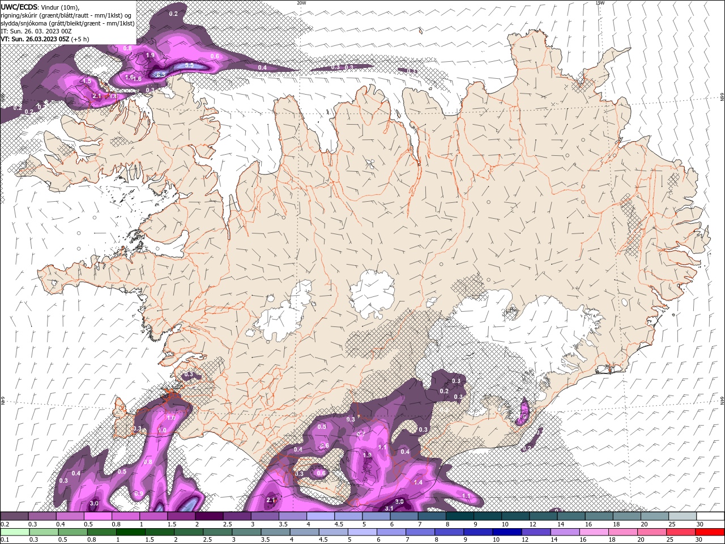The image size is (725, 544).
Task: Pick the light pink 16–18 rain swatch
Action: [595, 532]
